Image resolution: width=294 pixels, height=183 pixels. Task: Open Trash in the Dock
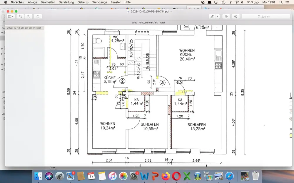[x=255, y=176]
